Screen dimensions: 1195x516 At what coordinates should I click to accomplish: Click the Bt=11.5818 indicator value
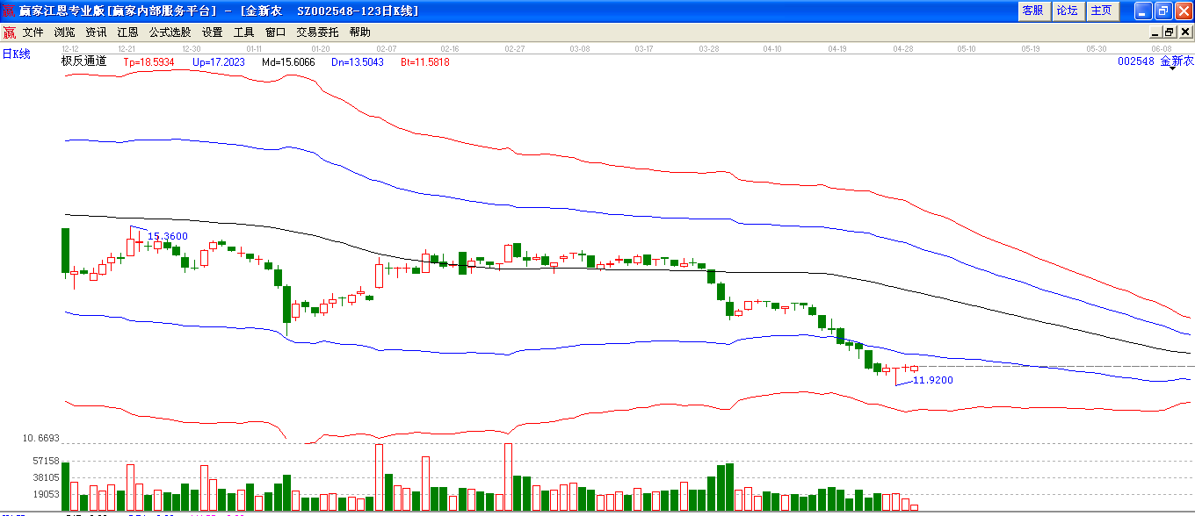pyautogui.click(x=425, y=62)
